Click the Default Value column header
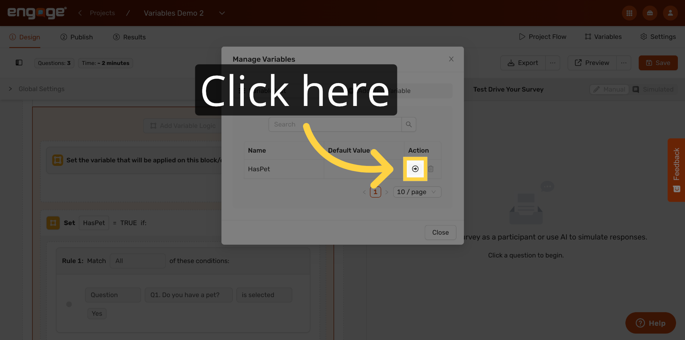685x340 pixels. tap(364, 151)
